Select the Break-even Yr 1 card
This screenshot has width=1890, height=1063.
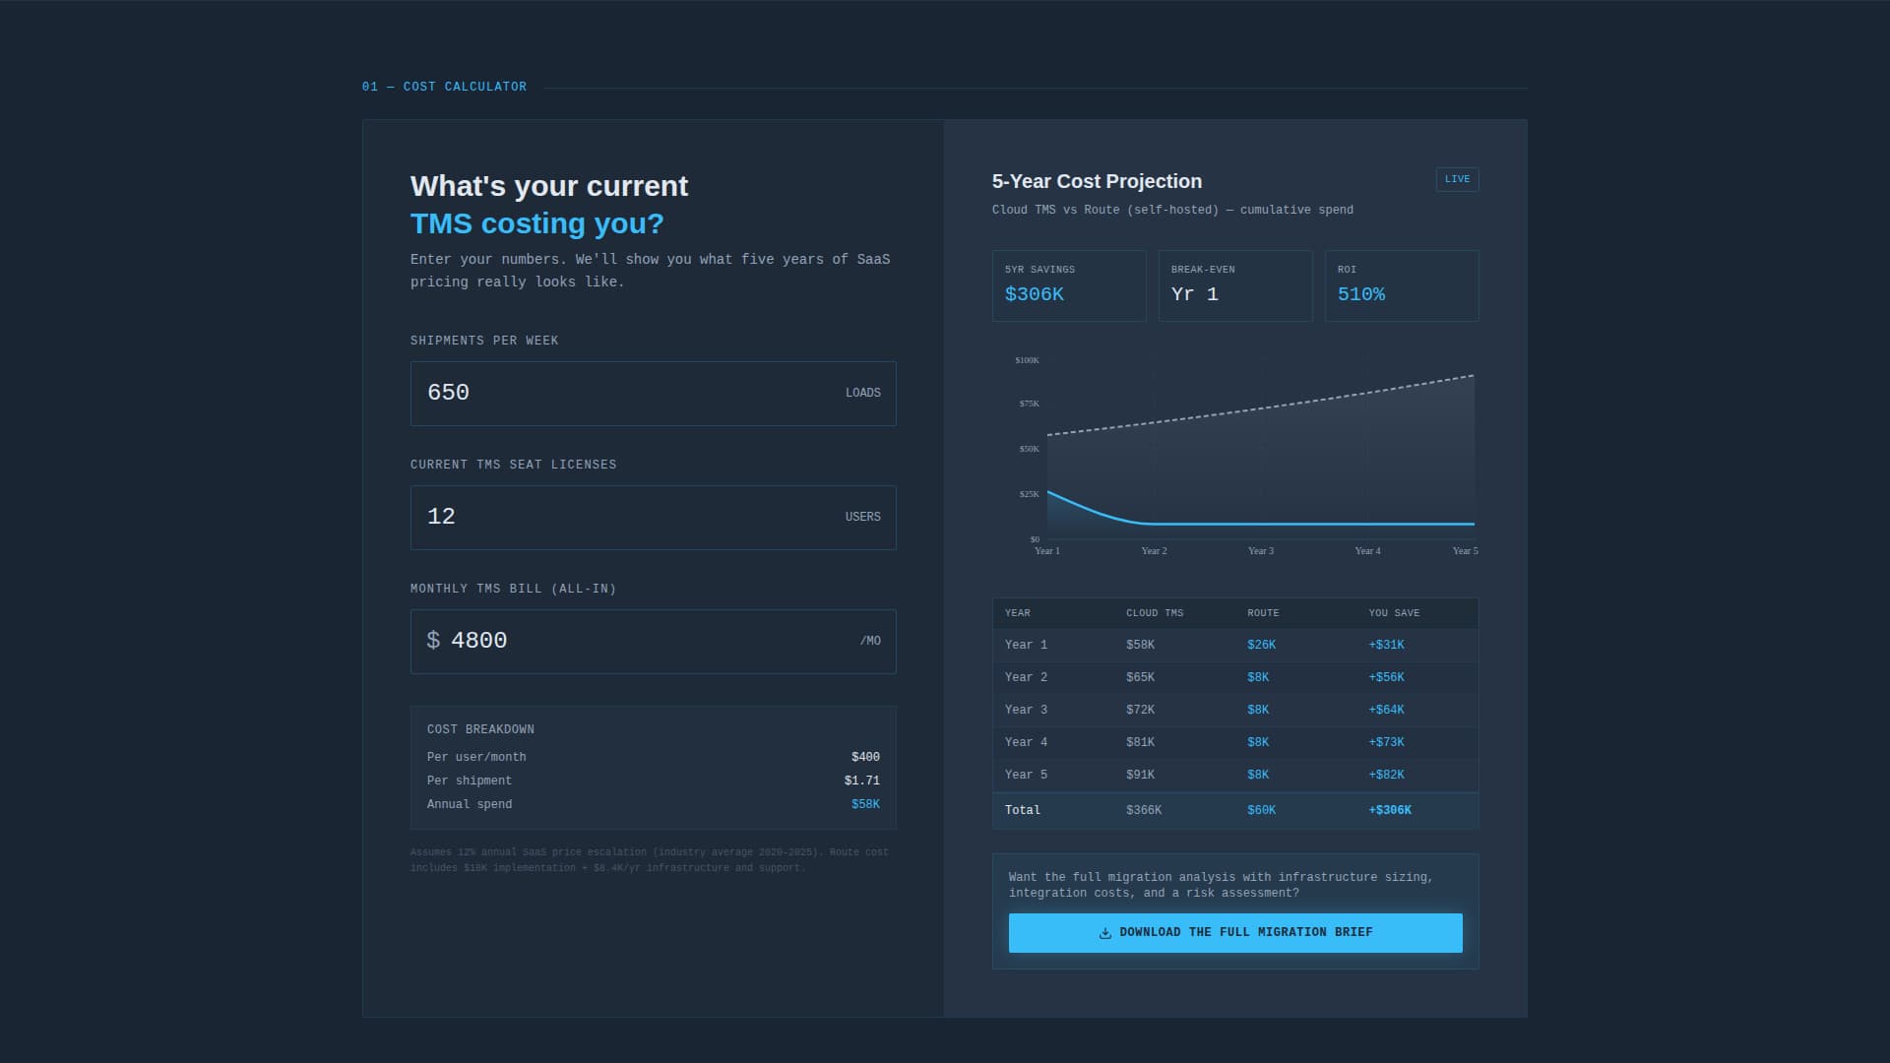1235,285
